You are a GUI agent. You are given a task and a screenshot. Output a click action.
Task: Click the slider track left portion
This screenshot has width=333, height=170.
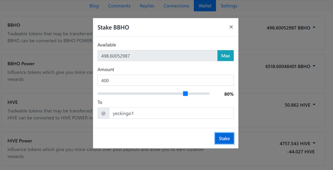(x=140, y=94)
